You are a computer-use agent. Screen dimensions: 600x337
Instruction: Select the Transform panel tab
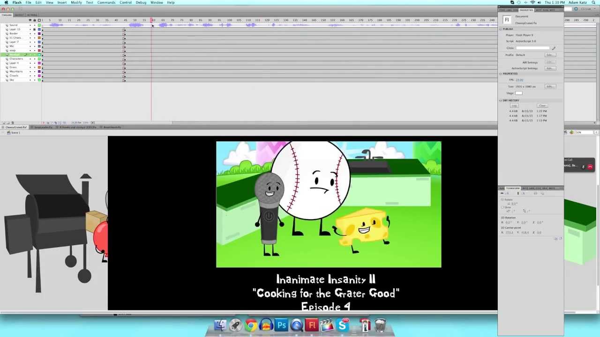pos(513,188)
